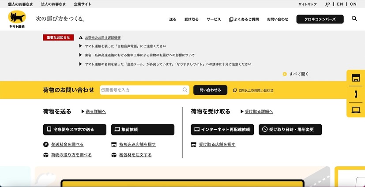Click インターネット再配達依頼 button
This screenshot has width=365, height=187.
222,130
